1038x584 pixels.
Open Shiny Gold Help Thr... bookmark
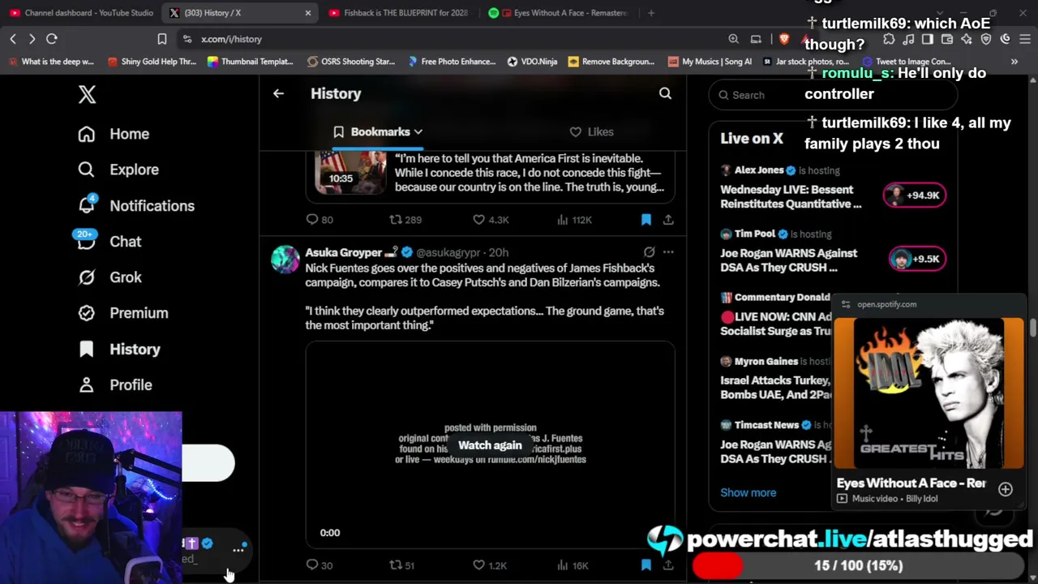pos(152,62)
